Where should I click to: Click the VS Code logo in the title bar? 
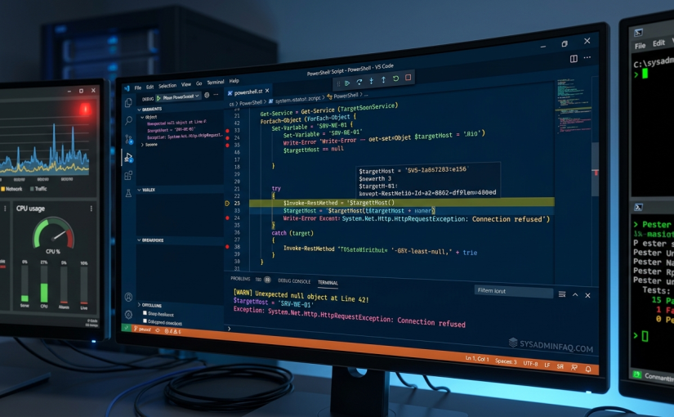(127, 87)
